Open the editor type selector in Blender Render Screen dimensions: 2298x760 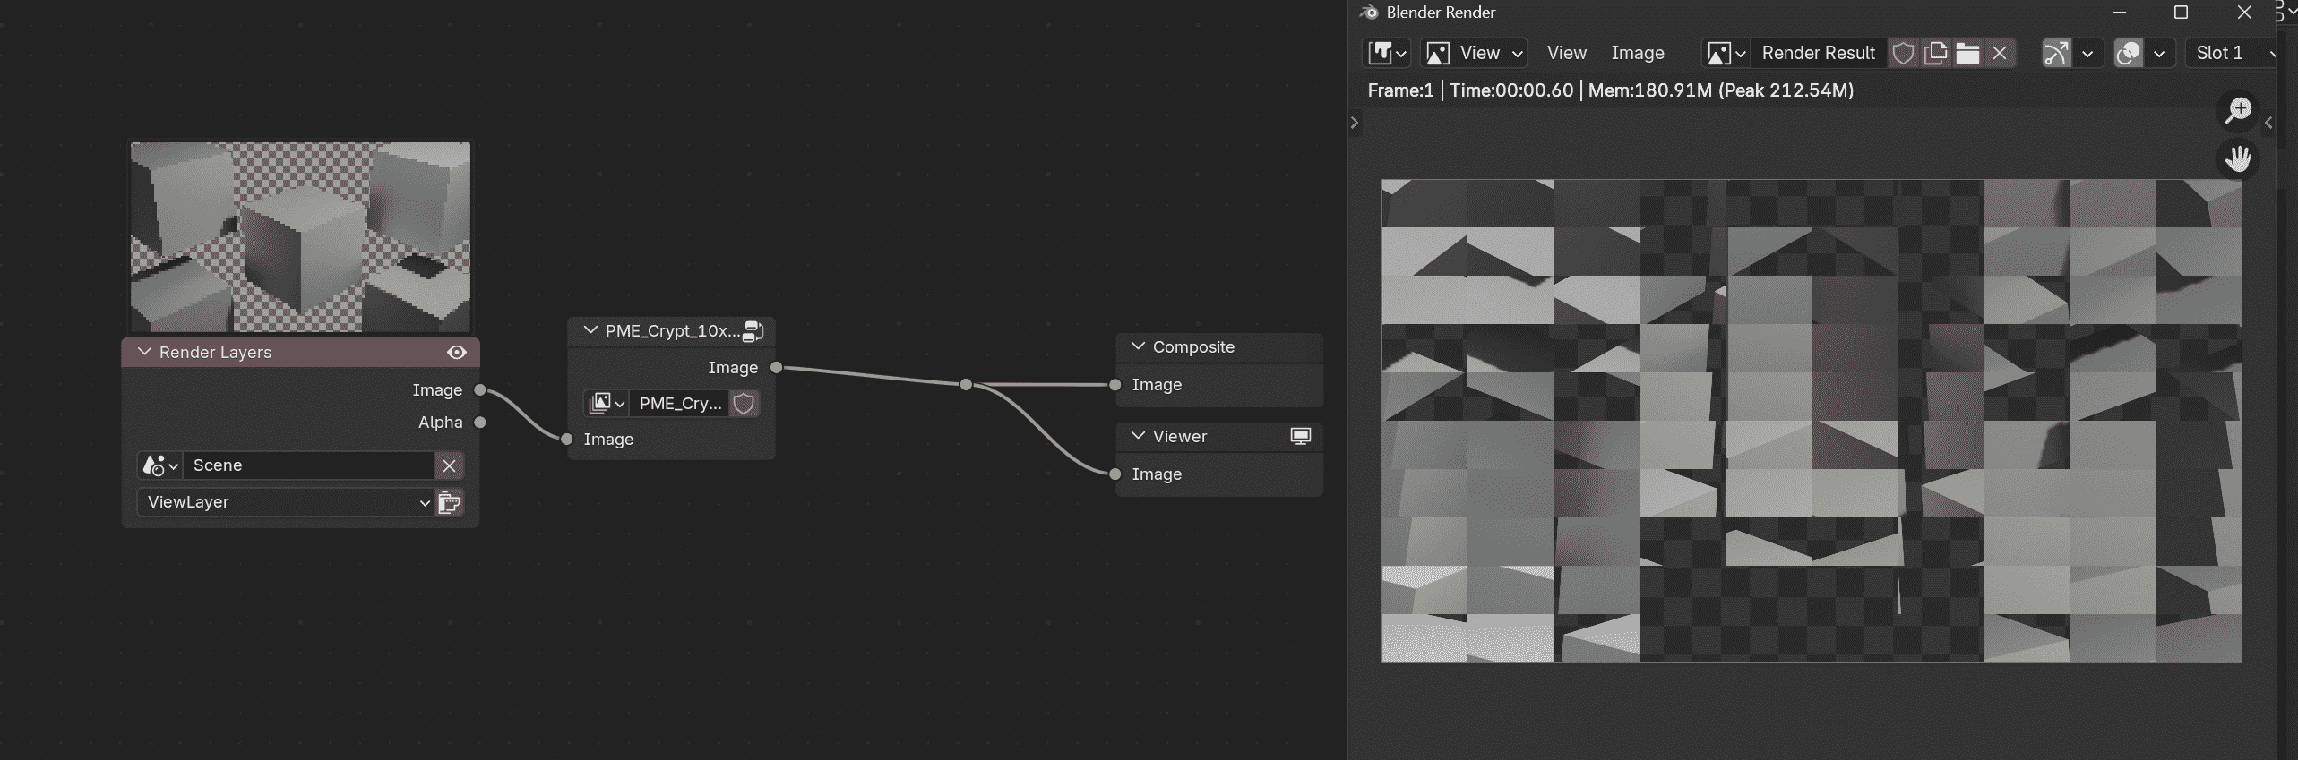click(x=1387, y=53)
